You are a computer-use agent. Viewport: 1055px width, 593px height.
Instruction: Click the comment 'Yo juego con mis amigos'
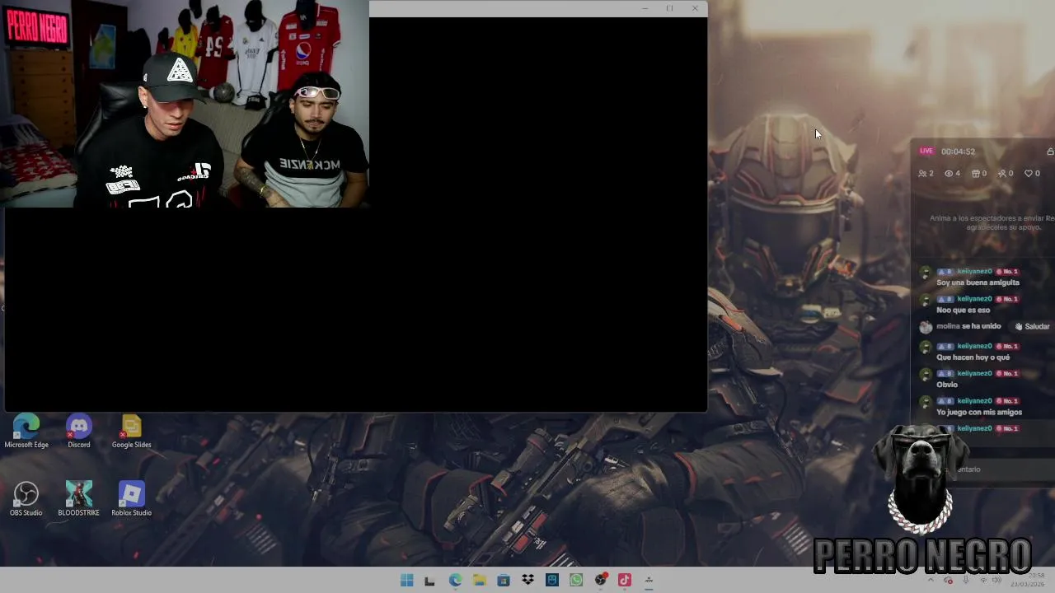(x=979, y=413)
